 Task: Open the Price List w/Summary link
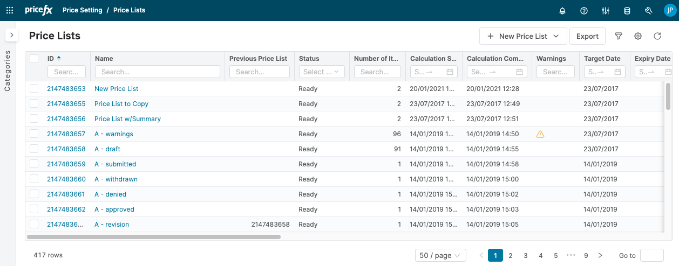(127, 119)
